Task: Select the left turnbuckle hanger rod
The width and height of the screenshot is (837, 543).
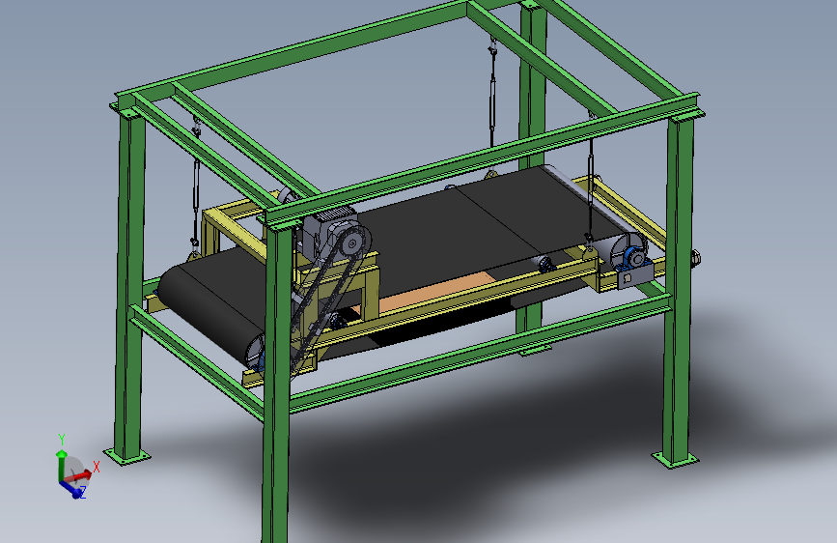Action: [196, 187]
